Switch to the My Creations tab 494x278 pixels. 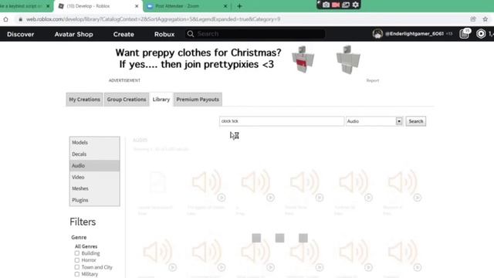click(84, 100)
